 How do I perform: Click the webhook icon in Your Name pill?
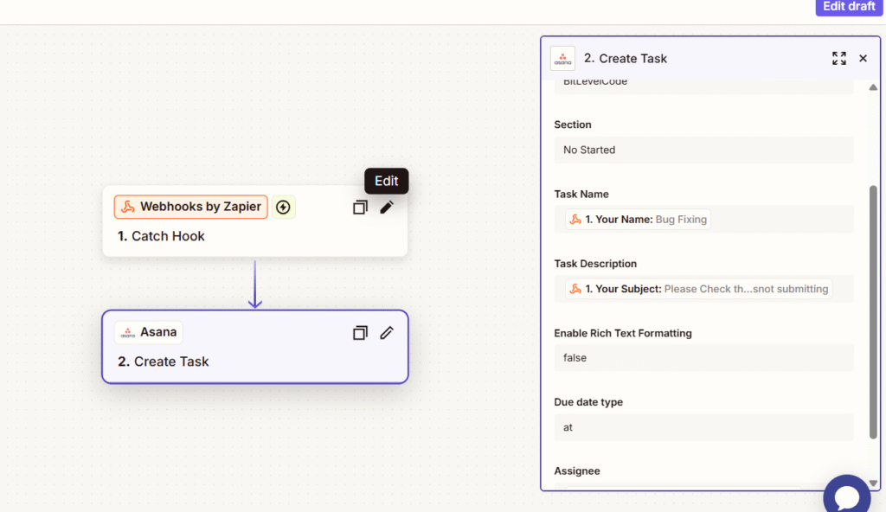(575, 220)
